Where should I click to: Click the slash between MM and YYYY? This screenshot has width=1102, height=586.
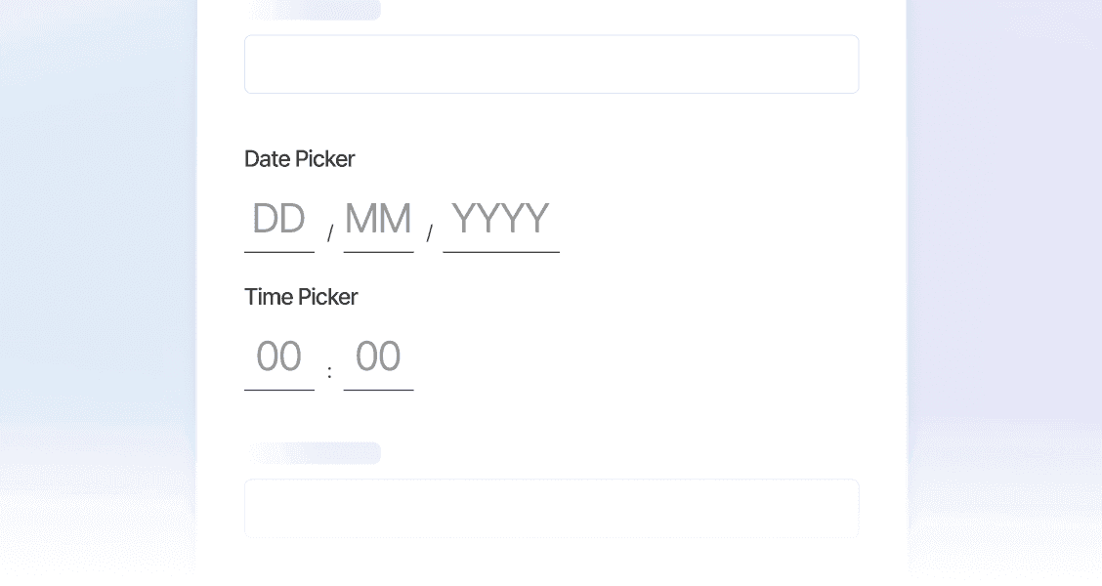coord(429,233)
